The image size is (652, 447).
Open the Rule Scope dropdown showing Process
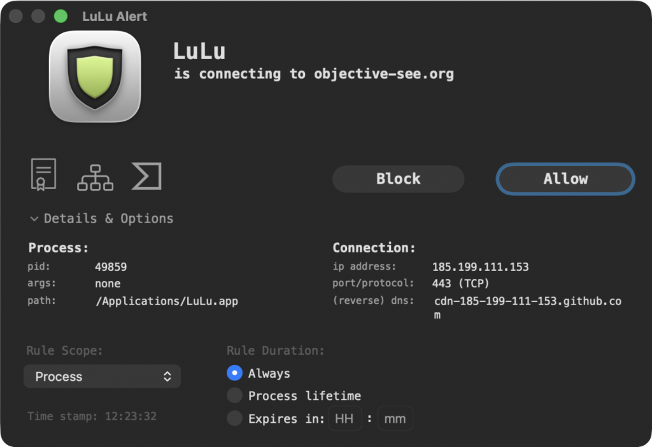point(102,376)
